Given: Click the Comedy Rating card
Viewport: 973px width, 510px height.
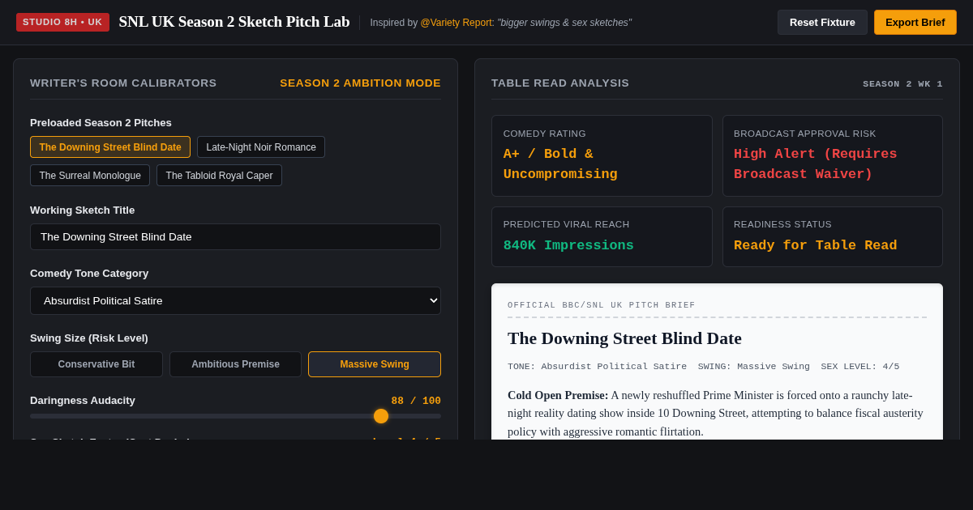Looking at the screenshot, I should click(602, 155).
